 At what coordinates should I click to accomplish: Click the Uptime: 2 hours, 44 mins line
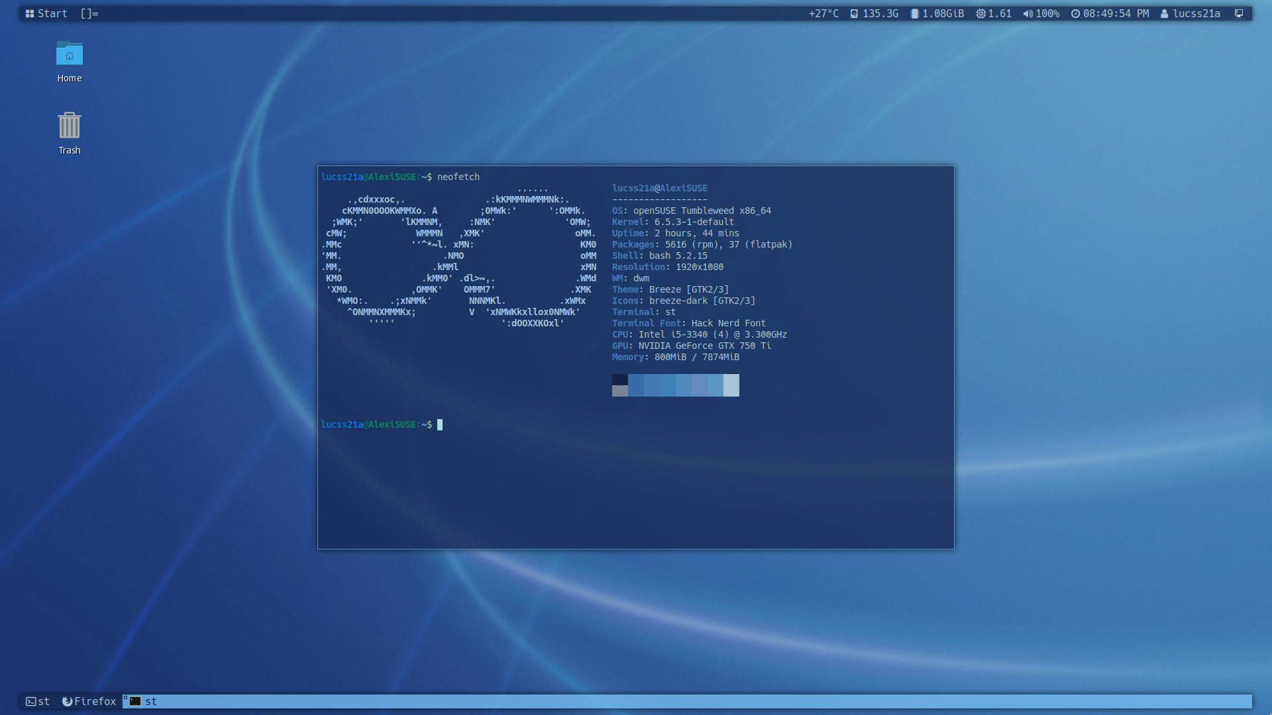click(676, 233)
